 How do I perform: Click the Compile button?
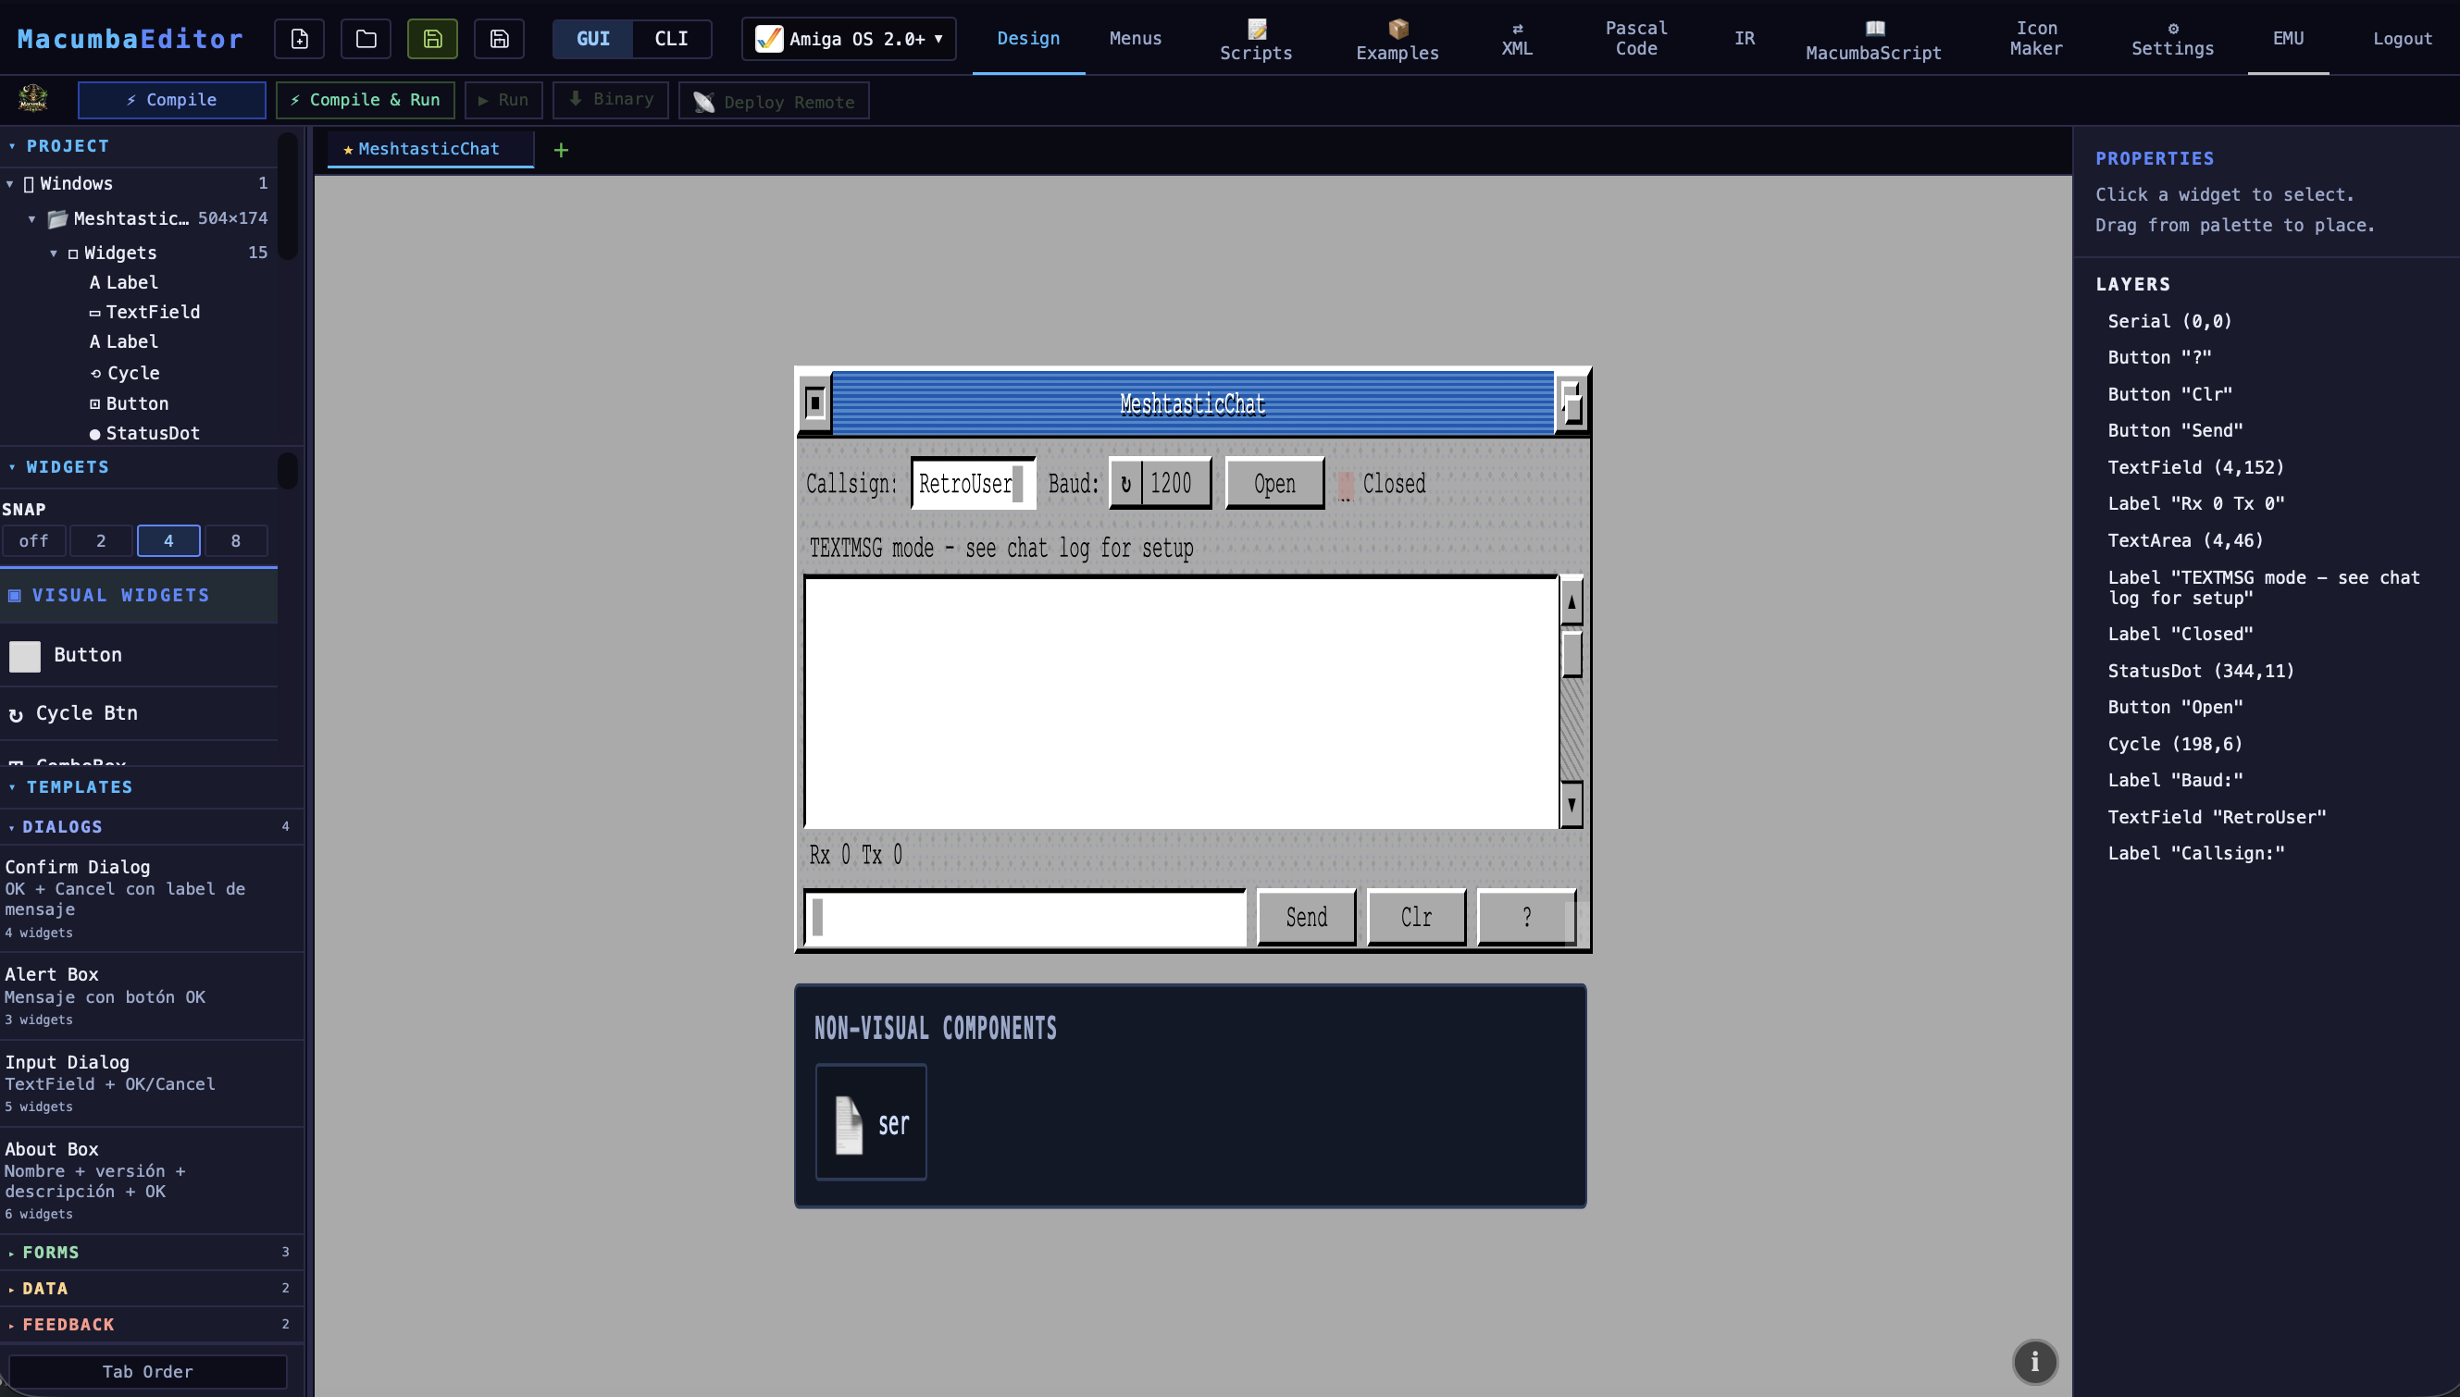coord(172,100)
